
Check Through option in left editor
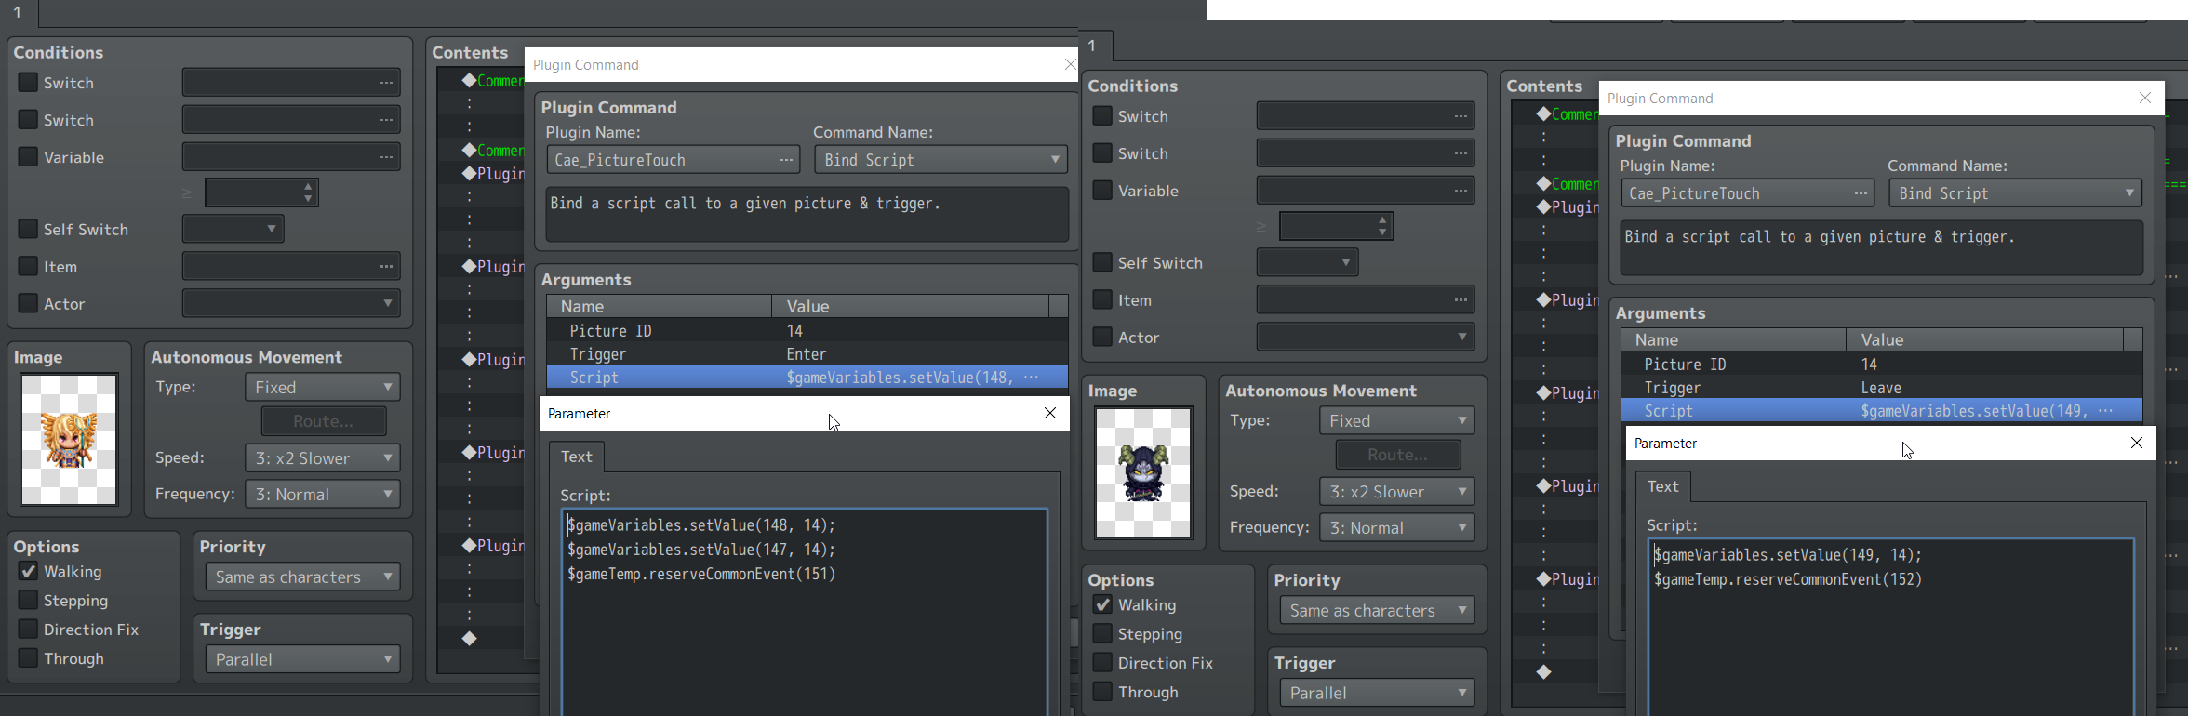pos(28,658)
